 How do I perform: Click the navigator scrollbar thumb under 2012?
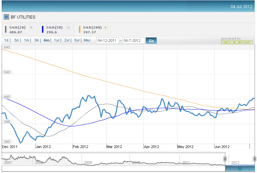pos(240,168)
